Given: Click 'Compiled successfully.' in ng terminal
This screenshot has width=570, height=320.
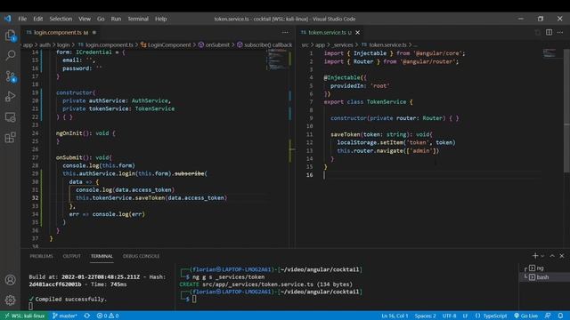Looking at the screenshot, I should [x=71, y=300].
